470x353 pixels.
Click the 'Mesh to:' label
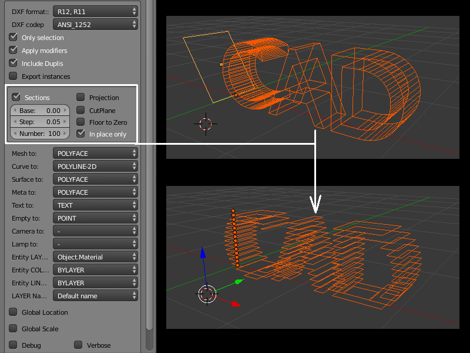click(x=24, y=154)
